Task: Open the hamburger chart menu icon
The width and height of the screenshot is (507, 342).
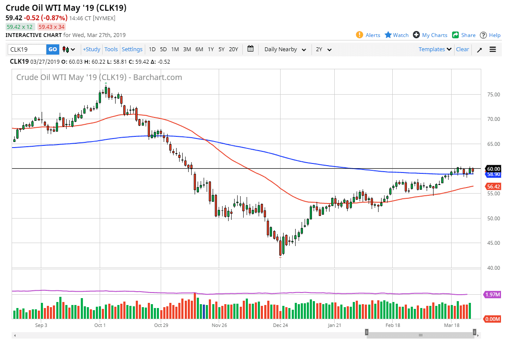Action: pyautogui.click(x=492, y=49)
